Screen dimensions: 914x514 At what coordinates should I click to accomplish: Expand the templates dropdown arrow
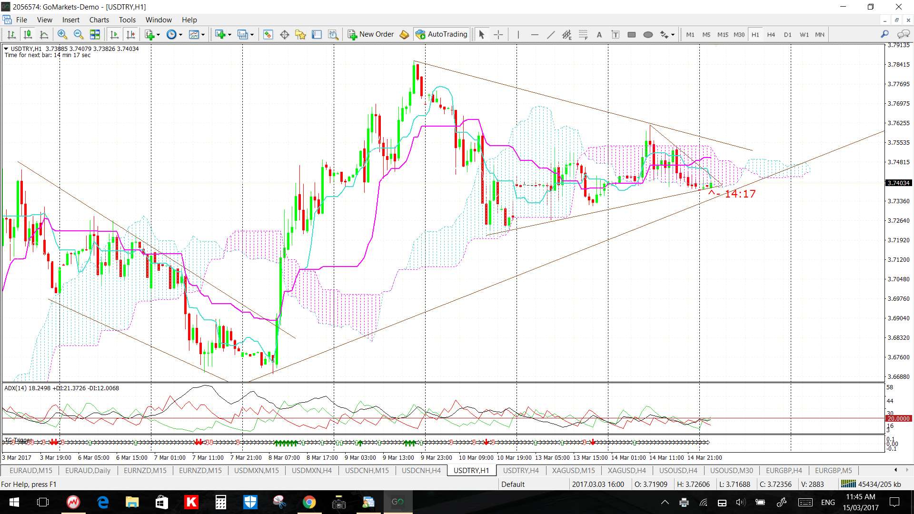203,34
